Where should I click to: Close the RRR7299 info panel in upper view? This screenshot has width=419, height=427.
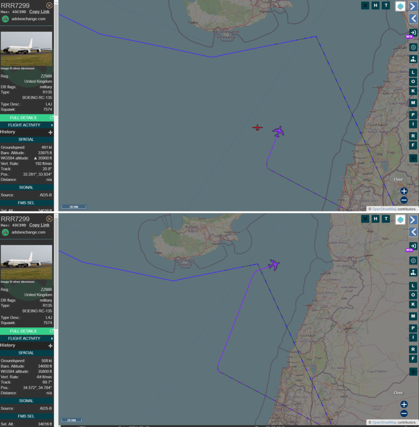click(x=49, y=5)
